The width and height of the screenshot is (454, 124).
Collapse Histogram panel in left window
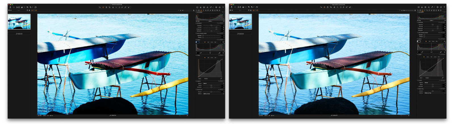click(x=196, y=12)
